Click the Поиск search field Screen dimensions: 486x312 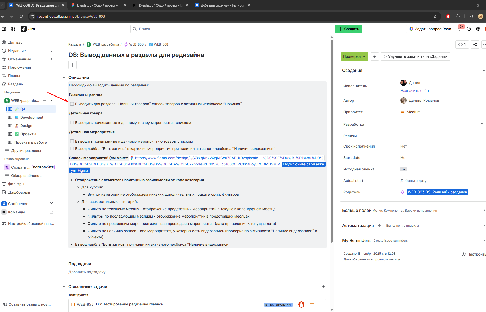231,29
